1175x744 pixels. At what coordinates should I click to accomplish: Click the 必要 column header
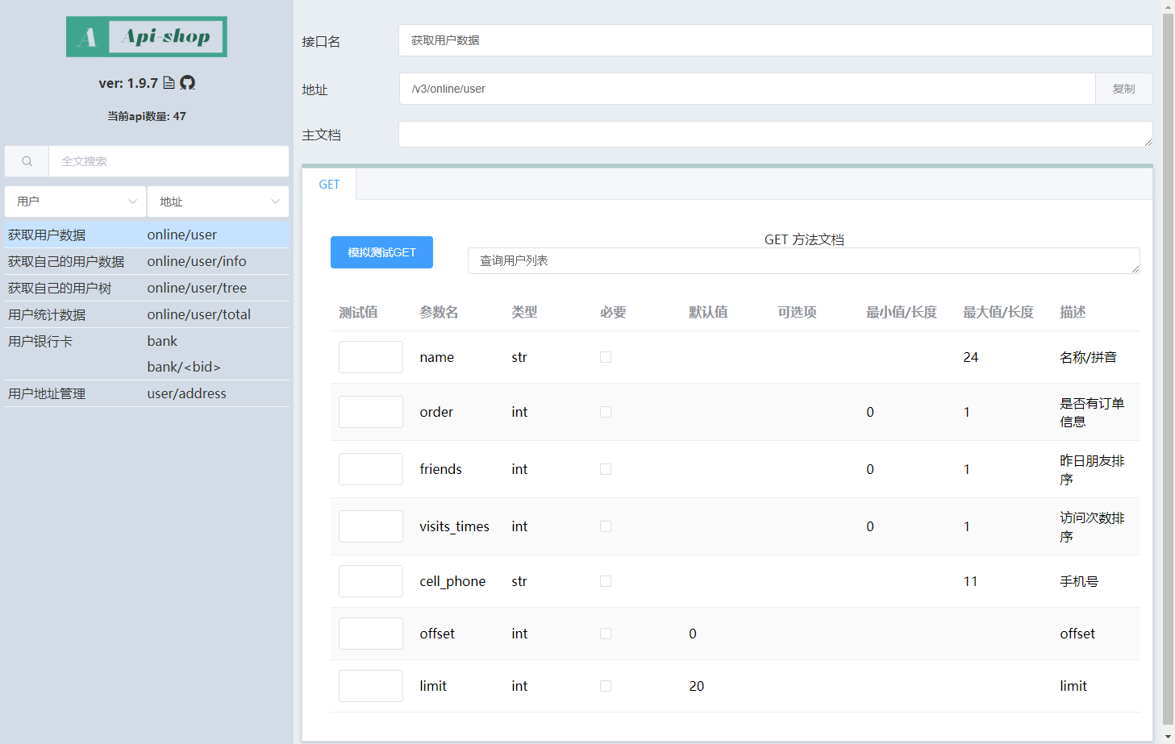613,312
